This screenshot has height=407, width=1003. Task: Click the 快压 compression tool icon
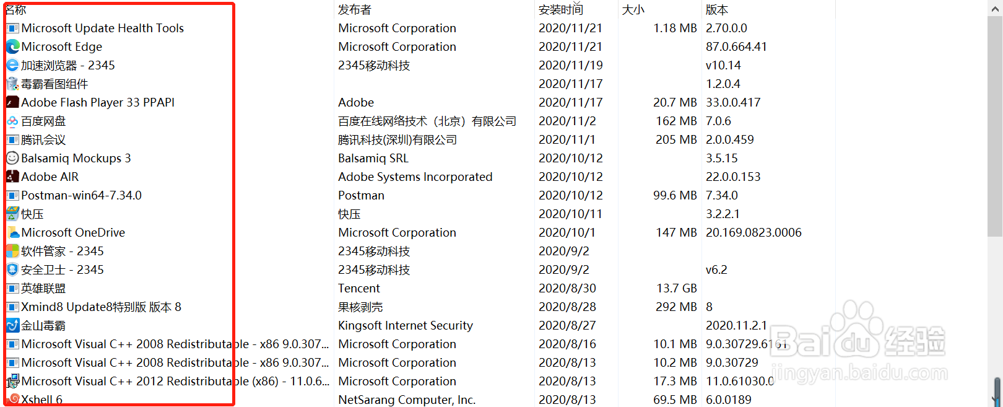[12, 214]
